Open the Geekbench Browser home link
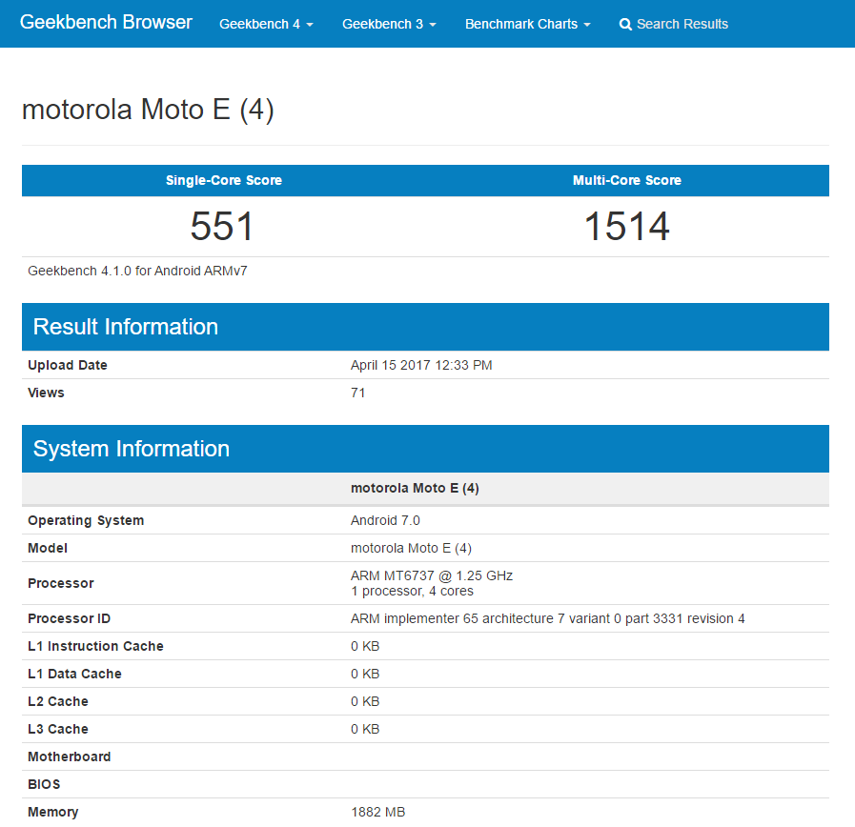 click(106, 22)
